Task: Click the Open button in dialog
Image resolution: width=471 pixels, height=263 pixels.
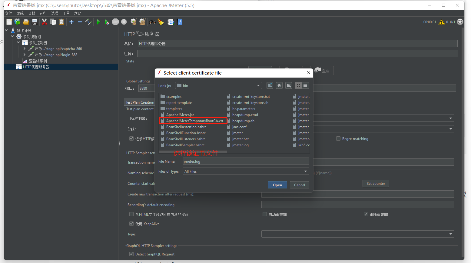Action: click(277, 185)
